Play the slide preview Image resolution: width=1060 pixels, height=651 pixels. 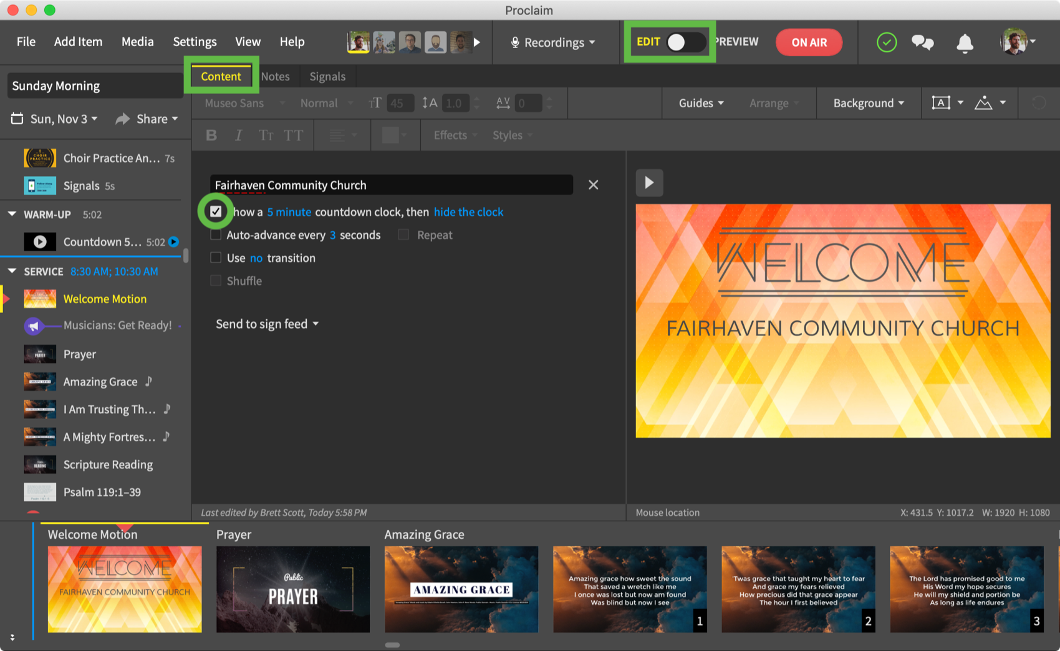pyautogui.click(x=649, y=183)
